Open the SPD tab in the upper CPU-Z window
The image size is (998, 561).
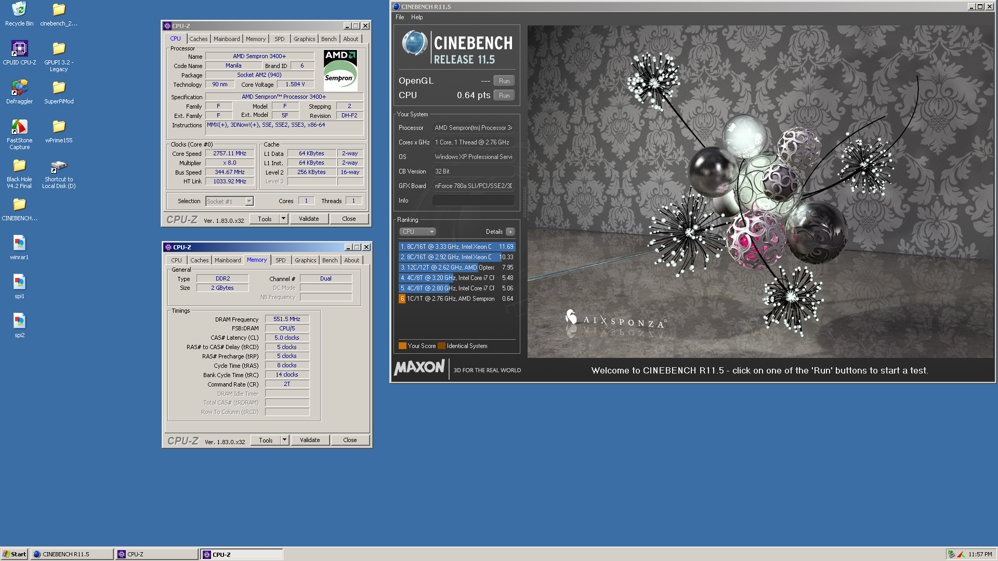[x=280, y=39]
